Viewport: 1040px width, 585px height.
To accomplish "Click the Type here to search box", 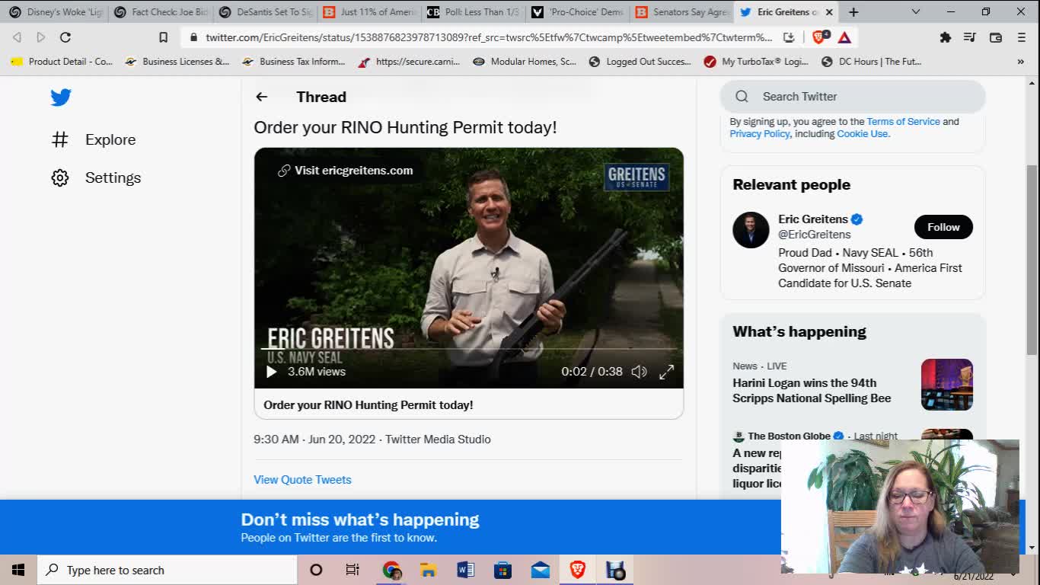I will pos(167,570).
